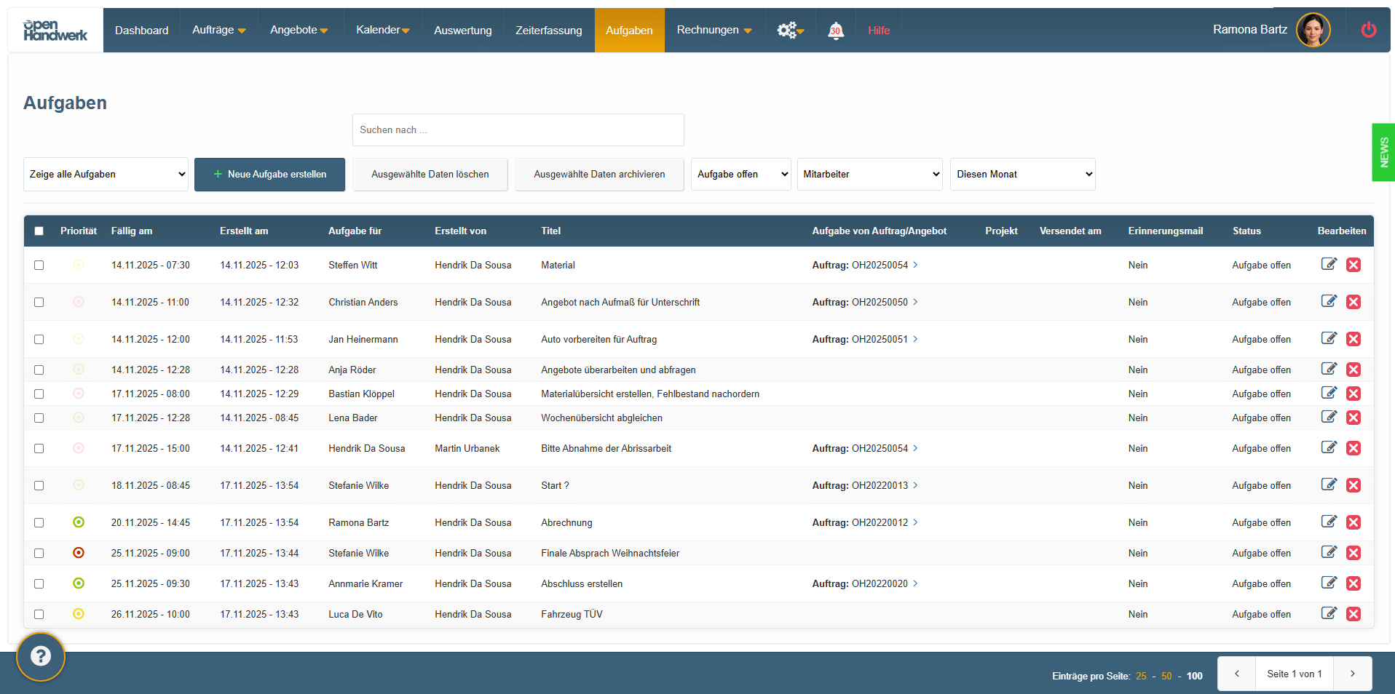
Task: Delete the Wochenübersicht abgleichen task
Action: (1353, 418)
